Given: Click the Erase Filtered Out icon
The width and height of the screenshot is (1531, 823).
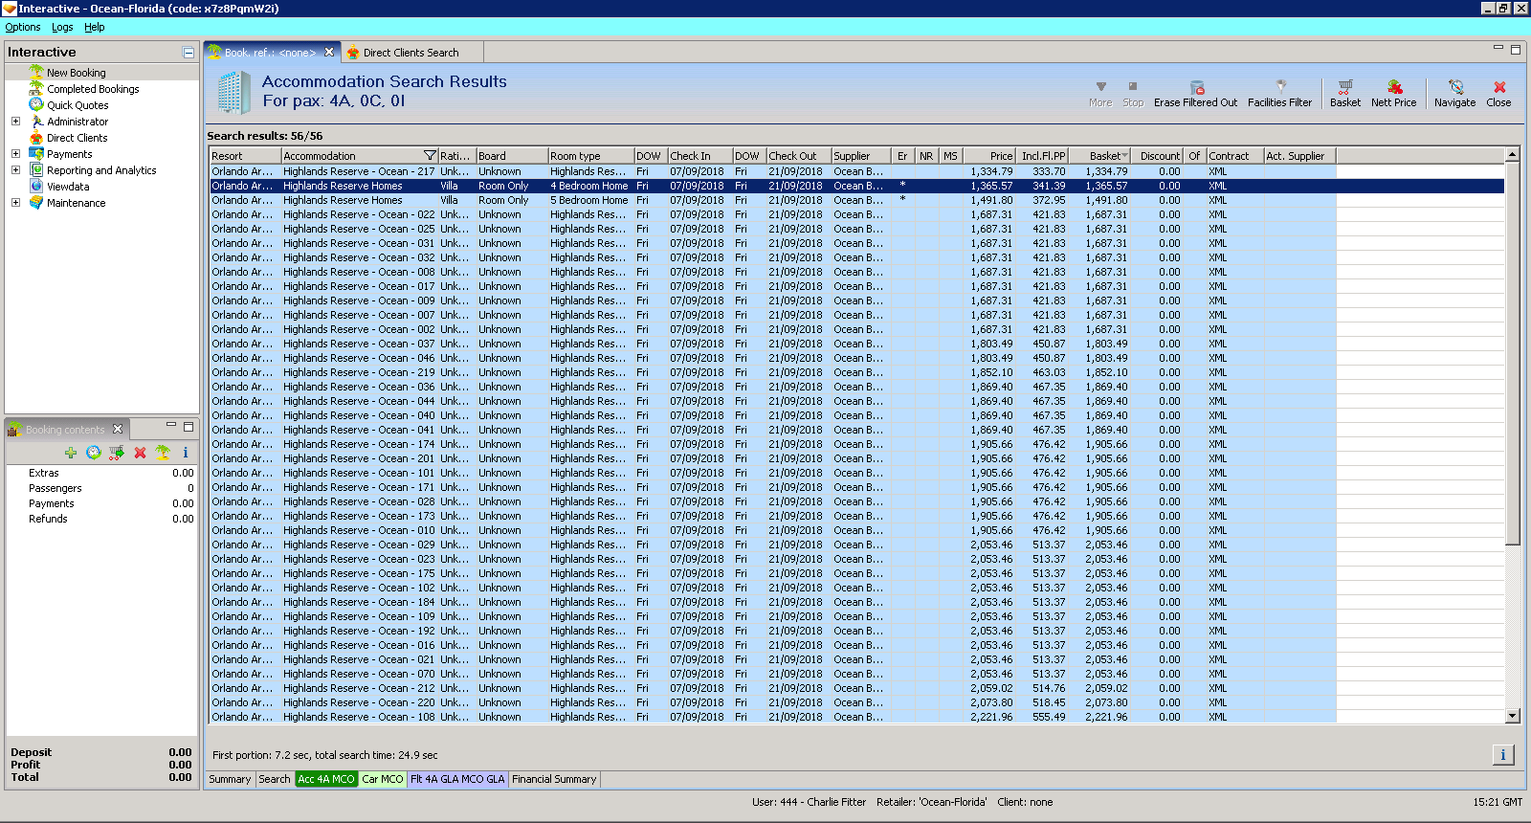Looking at the screenshot, I should click(1195, 88).
